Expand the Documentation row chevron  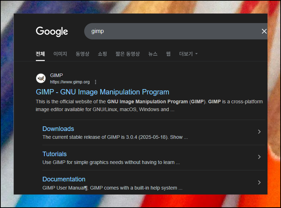259,182
